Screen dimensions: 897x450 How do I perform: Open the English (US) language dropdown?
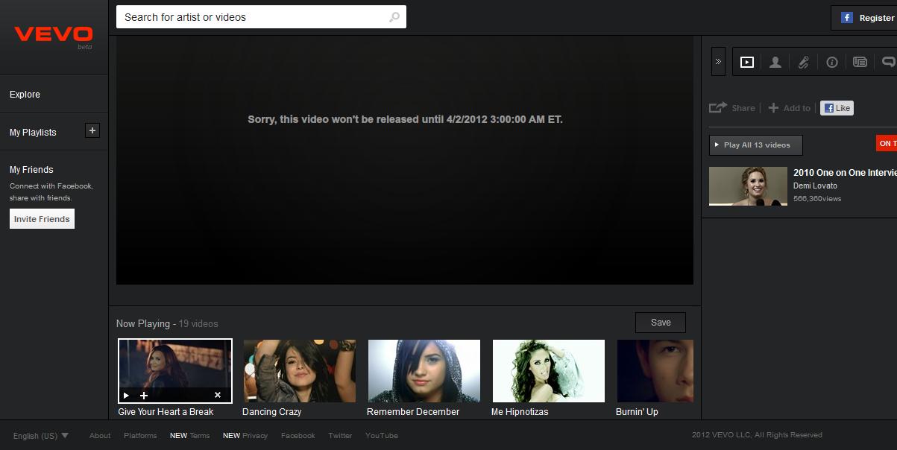41,436
